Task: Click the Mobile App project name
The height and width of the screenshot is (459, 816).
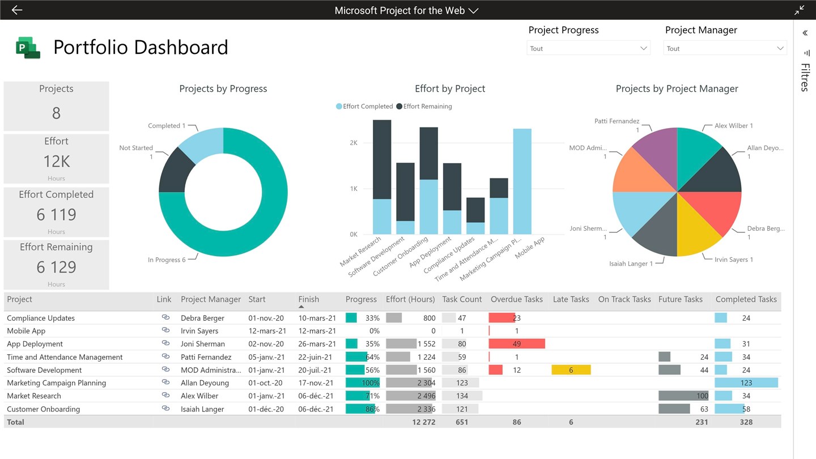Action: pyautogui.click(x=26, y=331)
